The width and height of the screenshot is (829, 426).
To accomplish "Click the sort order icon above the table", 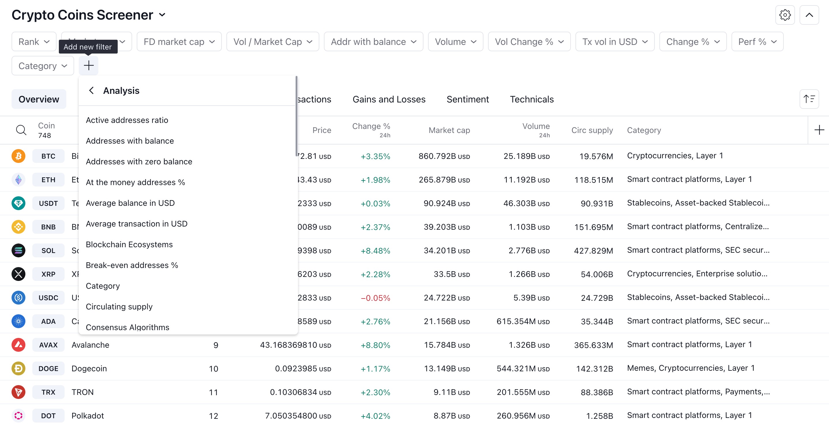I will point(809,99).
